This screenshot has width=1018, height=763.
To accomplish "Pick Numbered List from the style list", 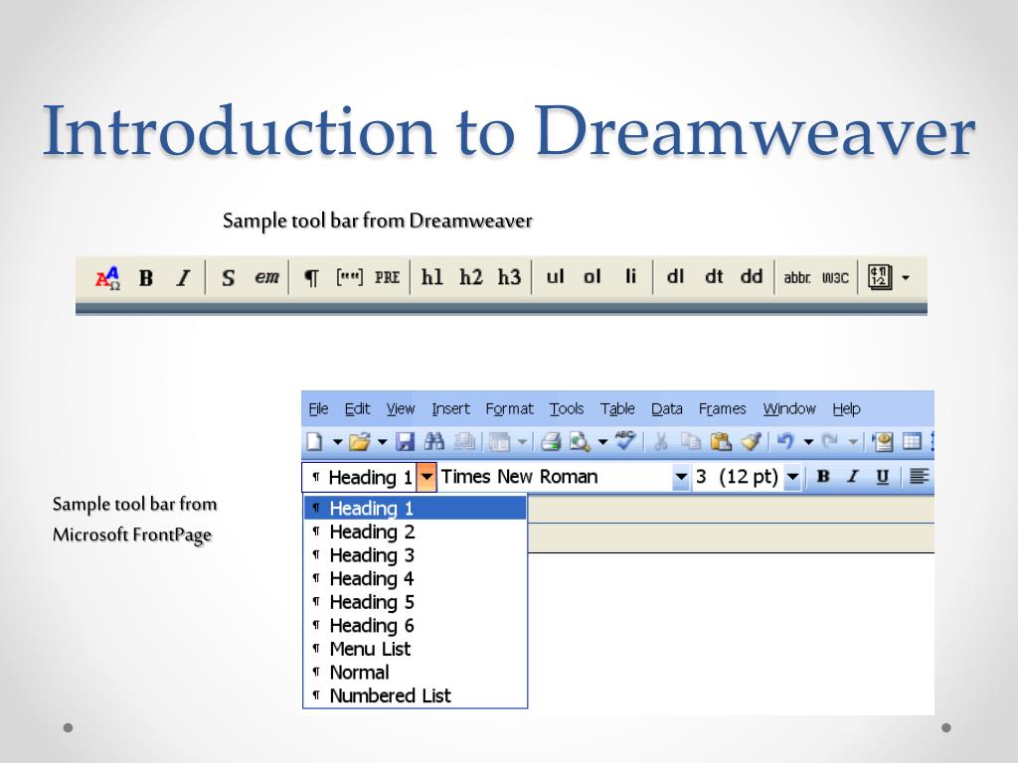I will [415, 695].
